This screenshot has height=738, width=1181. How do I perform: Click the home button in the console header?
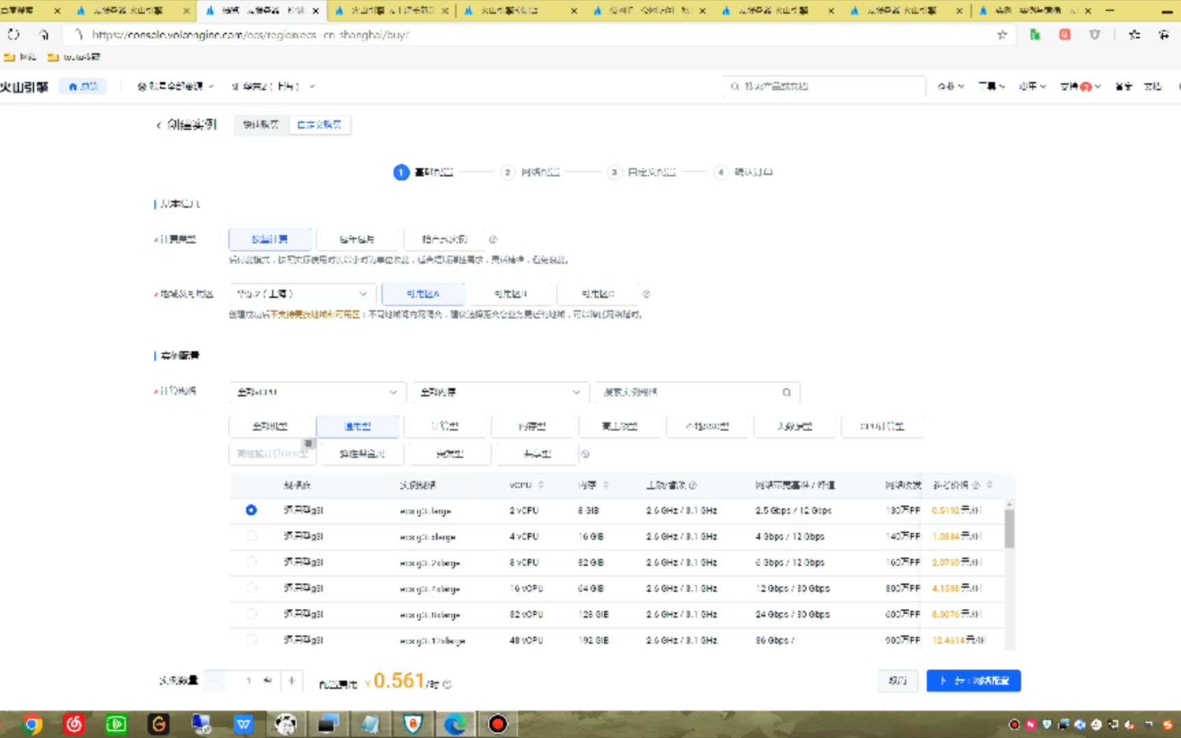[x=83, y=87]
